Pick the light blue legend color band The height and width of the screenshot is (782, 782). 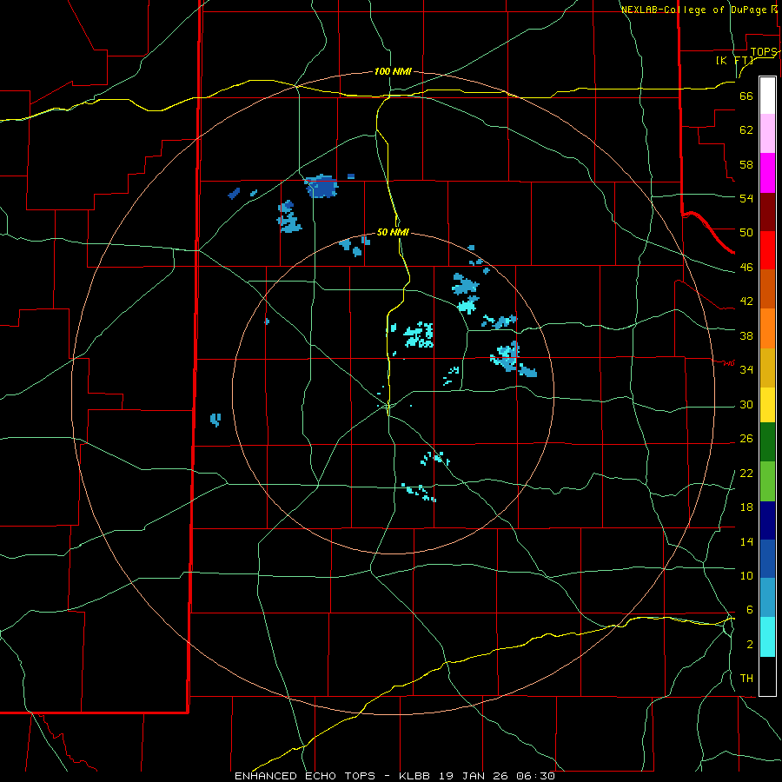(767, 597)
